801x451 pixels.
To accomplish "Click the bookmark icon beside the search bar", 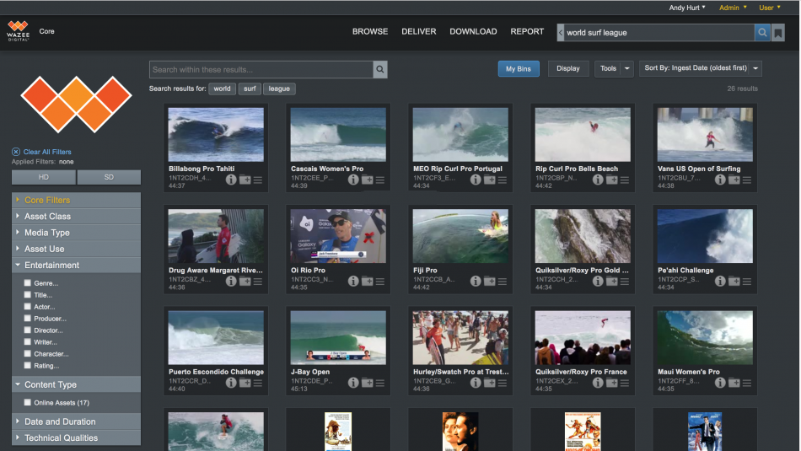I will tap(778, 33).
